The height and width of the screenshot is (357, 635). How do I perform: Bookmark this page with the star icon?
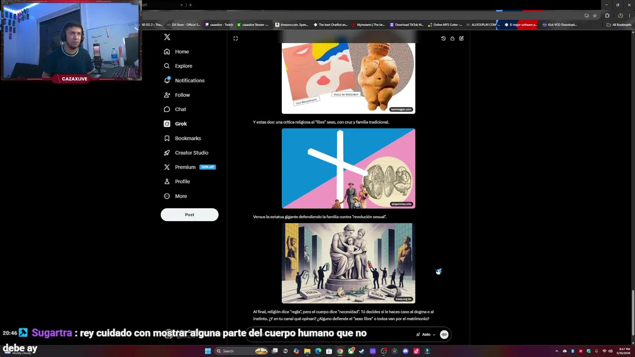click(595, 15)
